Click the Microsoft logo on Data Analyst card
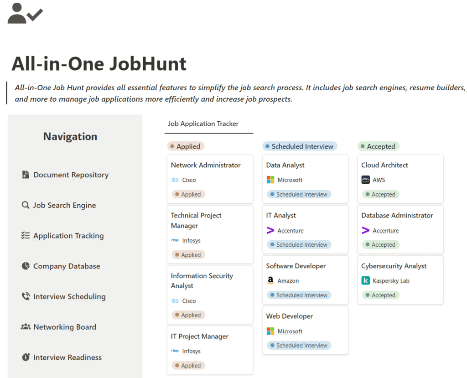 [271, 180]
